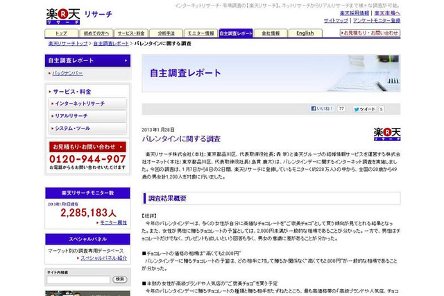Screen dimensions: 444x296
Task: Click the top お見積もり・お問い合わせ button
Action: point(370,33)
